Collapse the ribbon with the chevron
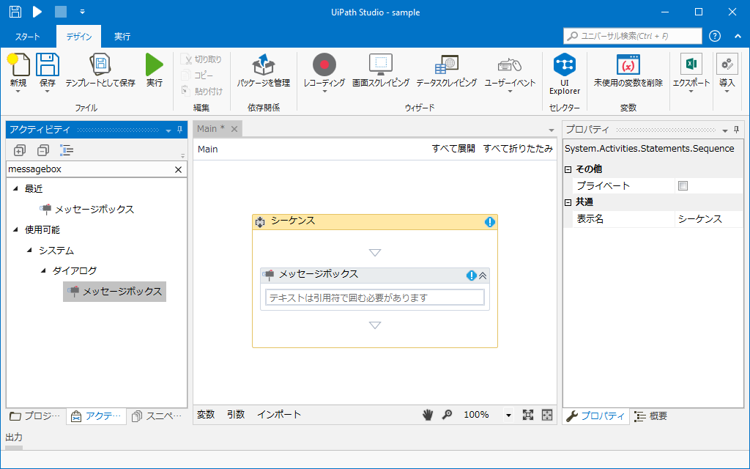This screenshot has width=750, height=469. tap(738, 36)
